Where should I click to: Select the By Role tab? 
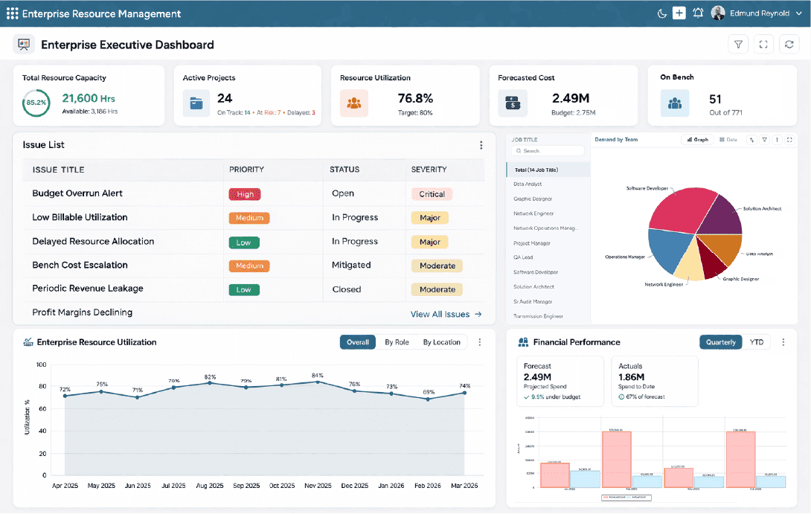397,342
